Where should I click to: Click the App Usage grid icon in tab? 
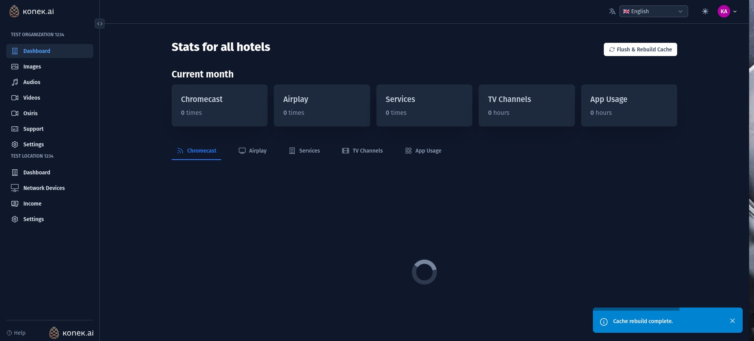click(408, 151)
